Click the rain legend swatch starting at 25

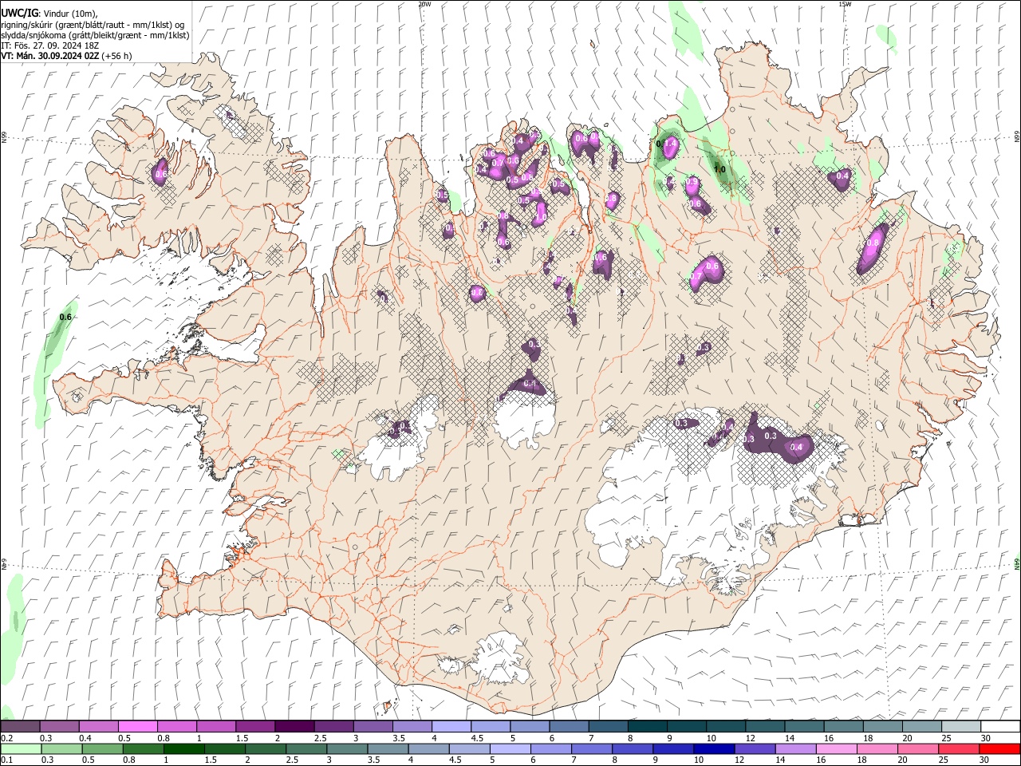pyautogui.click(x=958, y=748)
